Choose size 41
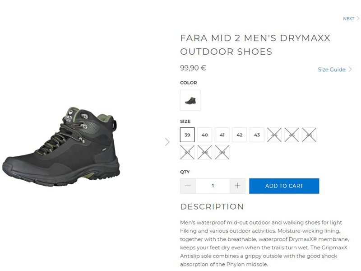This screenshot has height=271, width=361. click(222, 135)
